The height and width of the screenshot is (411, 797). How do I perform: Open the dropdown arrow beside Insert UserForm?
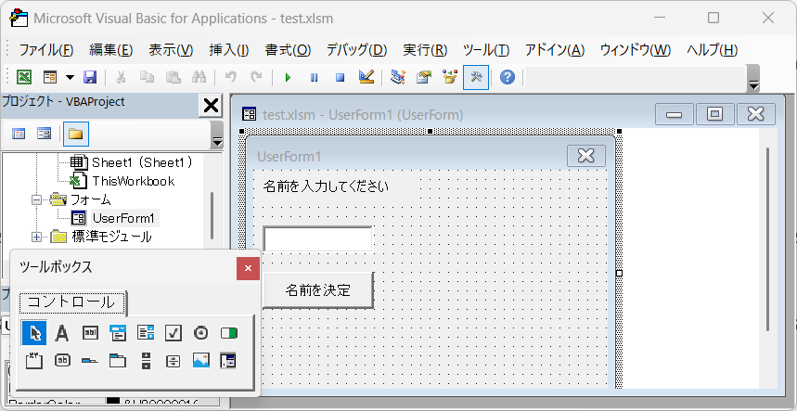[x=70, y=78]
